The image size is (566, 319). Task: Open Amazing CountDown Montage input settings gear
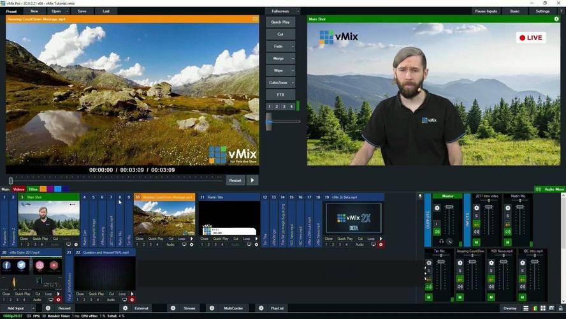click(x=192, y=244)
